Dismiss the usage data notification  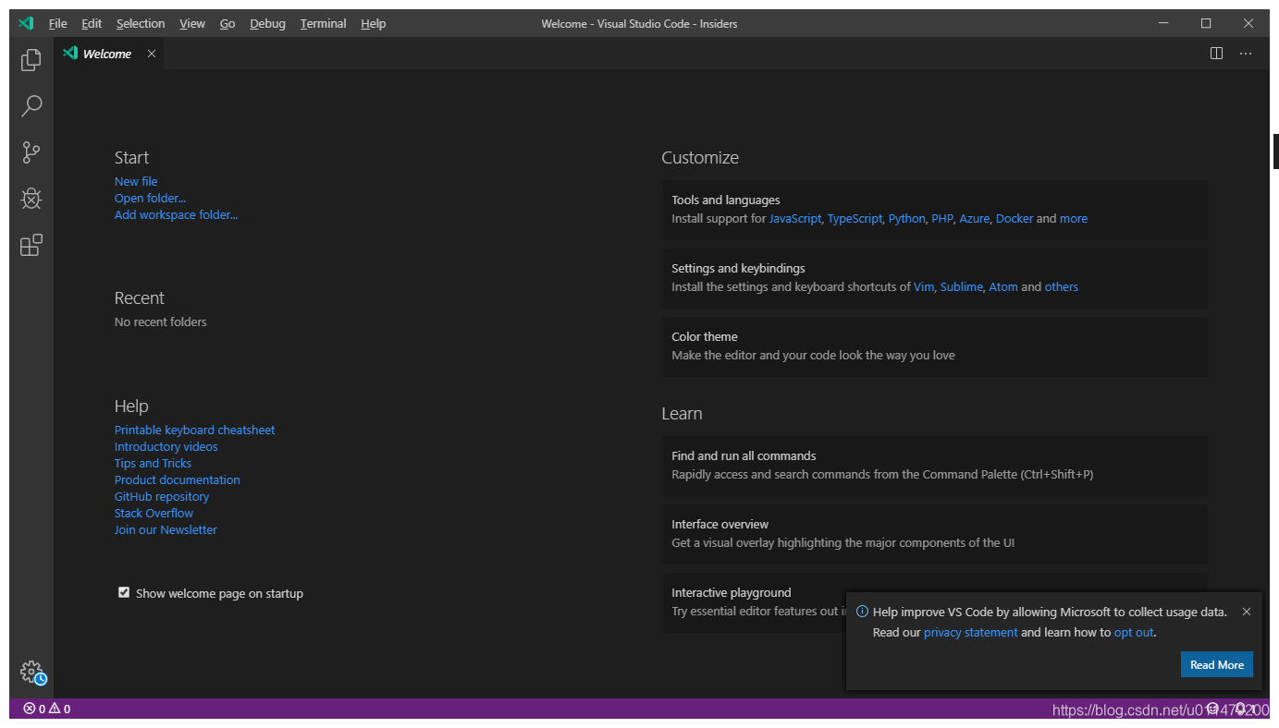[1247, 612]
